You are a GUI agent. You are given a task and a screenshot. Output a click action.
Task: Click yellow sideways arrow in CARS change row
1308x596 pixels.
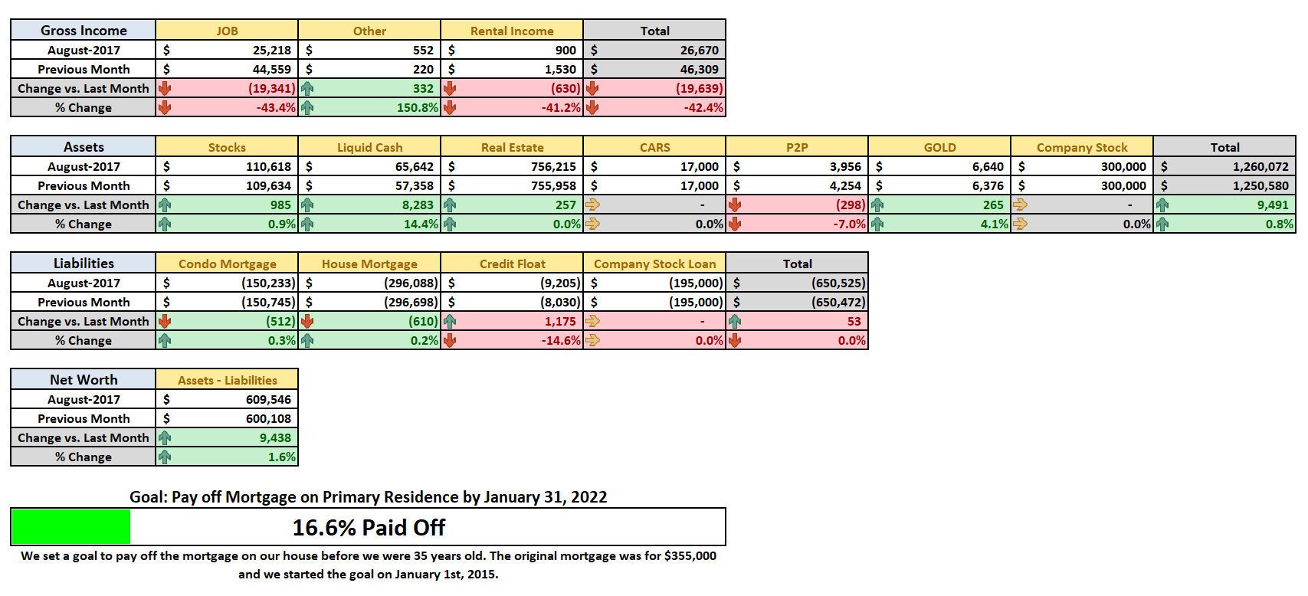pyautogui.click(x=592, y=205)
